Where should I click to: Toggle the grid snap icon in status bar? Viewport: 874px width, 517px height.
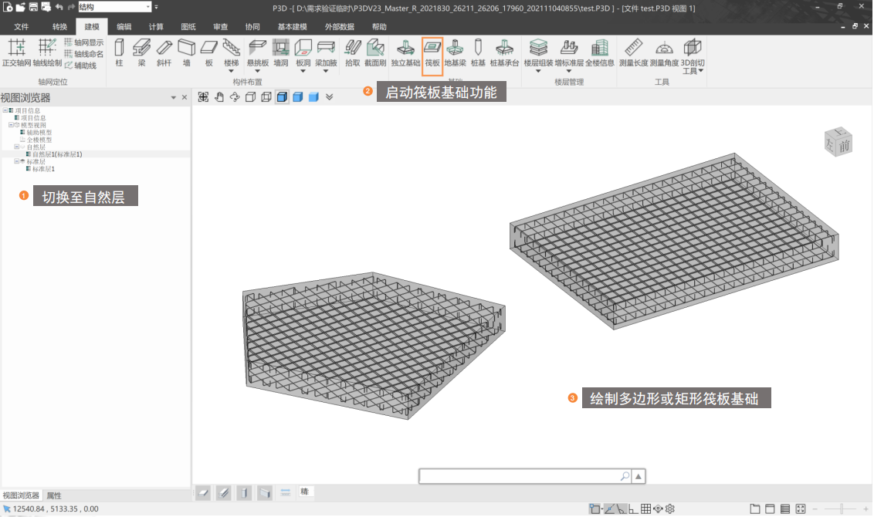(645, 509)
